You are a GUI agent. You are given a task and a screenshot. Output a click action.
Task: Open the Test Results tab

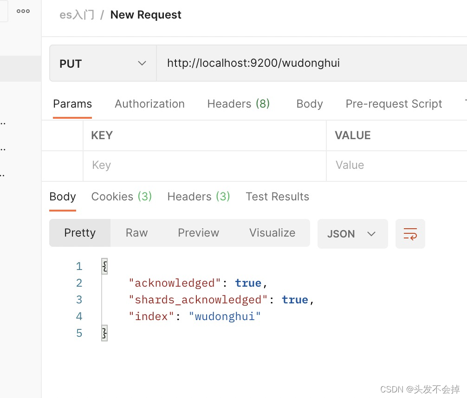click(277, 197)
